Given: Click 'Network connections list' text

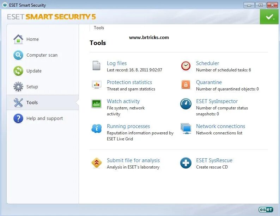Looking at the screenshot, I should [219, 133].
